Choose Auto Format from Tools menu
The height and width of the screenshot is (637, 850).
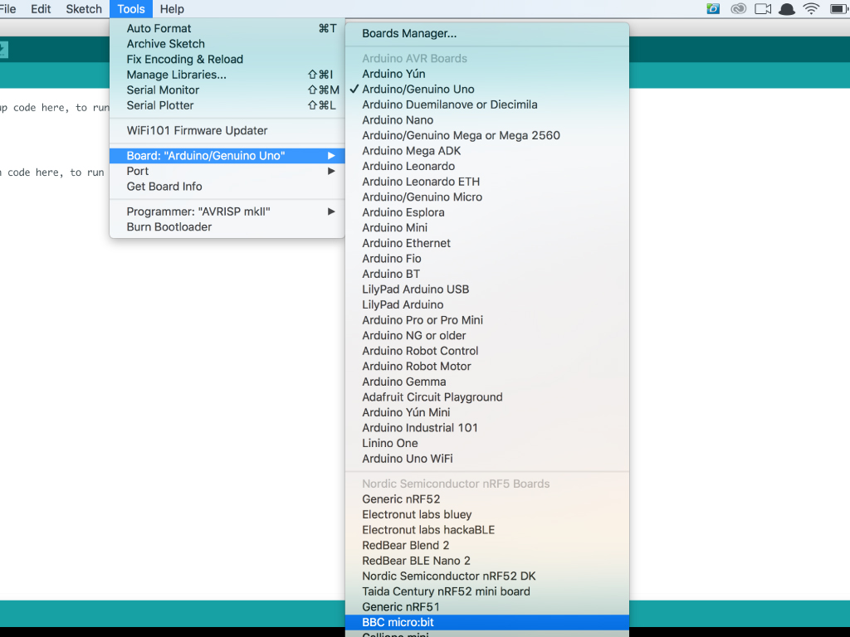point(227,29)
